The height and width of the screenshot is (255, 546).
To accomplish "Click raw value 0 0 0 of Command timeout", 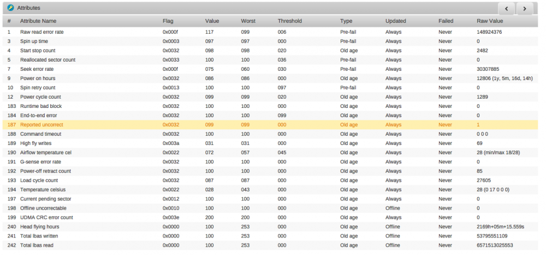I will point(482,133).
